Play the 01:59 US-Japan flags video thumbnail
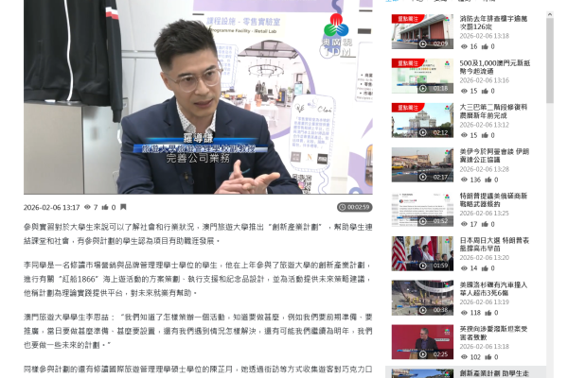This screenshot has height=378, width=568. (x=422, y=253)
